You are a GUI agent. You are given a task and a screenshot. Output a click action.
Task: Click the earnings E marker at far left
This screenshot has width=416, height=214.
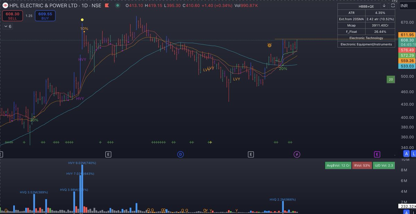(x=1, y=154)
